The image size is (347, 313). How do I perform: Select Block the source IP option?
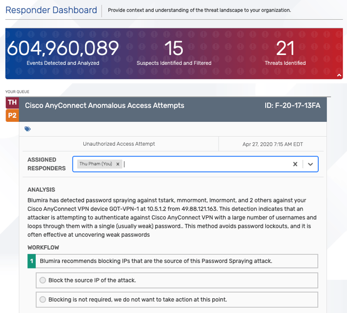(43, 280)
